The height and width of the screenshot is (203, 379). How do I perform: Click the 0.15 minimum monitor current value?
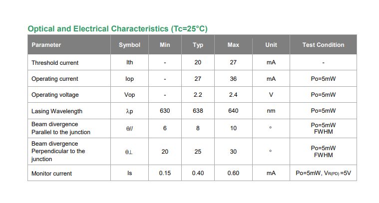pos(165,174)
